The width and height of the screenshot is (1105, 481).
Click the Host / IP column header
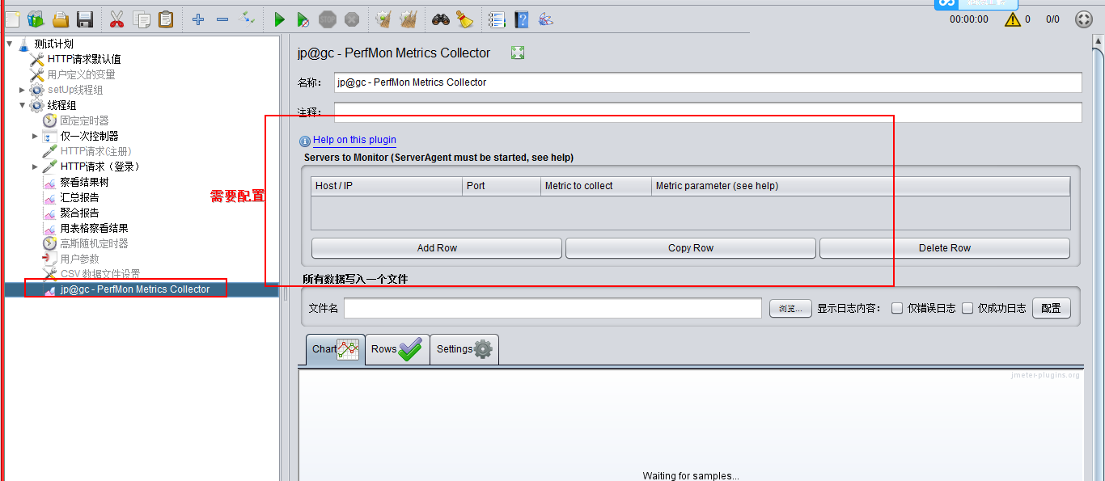pyautogui.click(x=387, y=186)
